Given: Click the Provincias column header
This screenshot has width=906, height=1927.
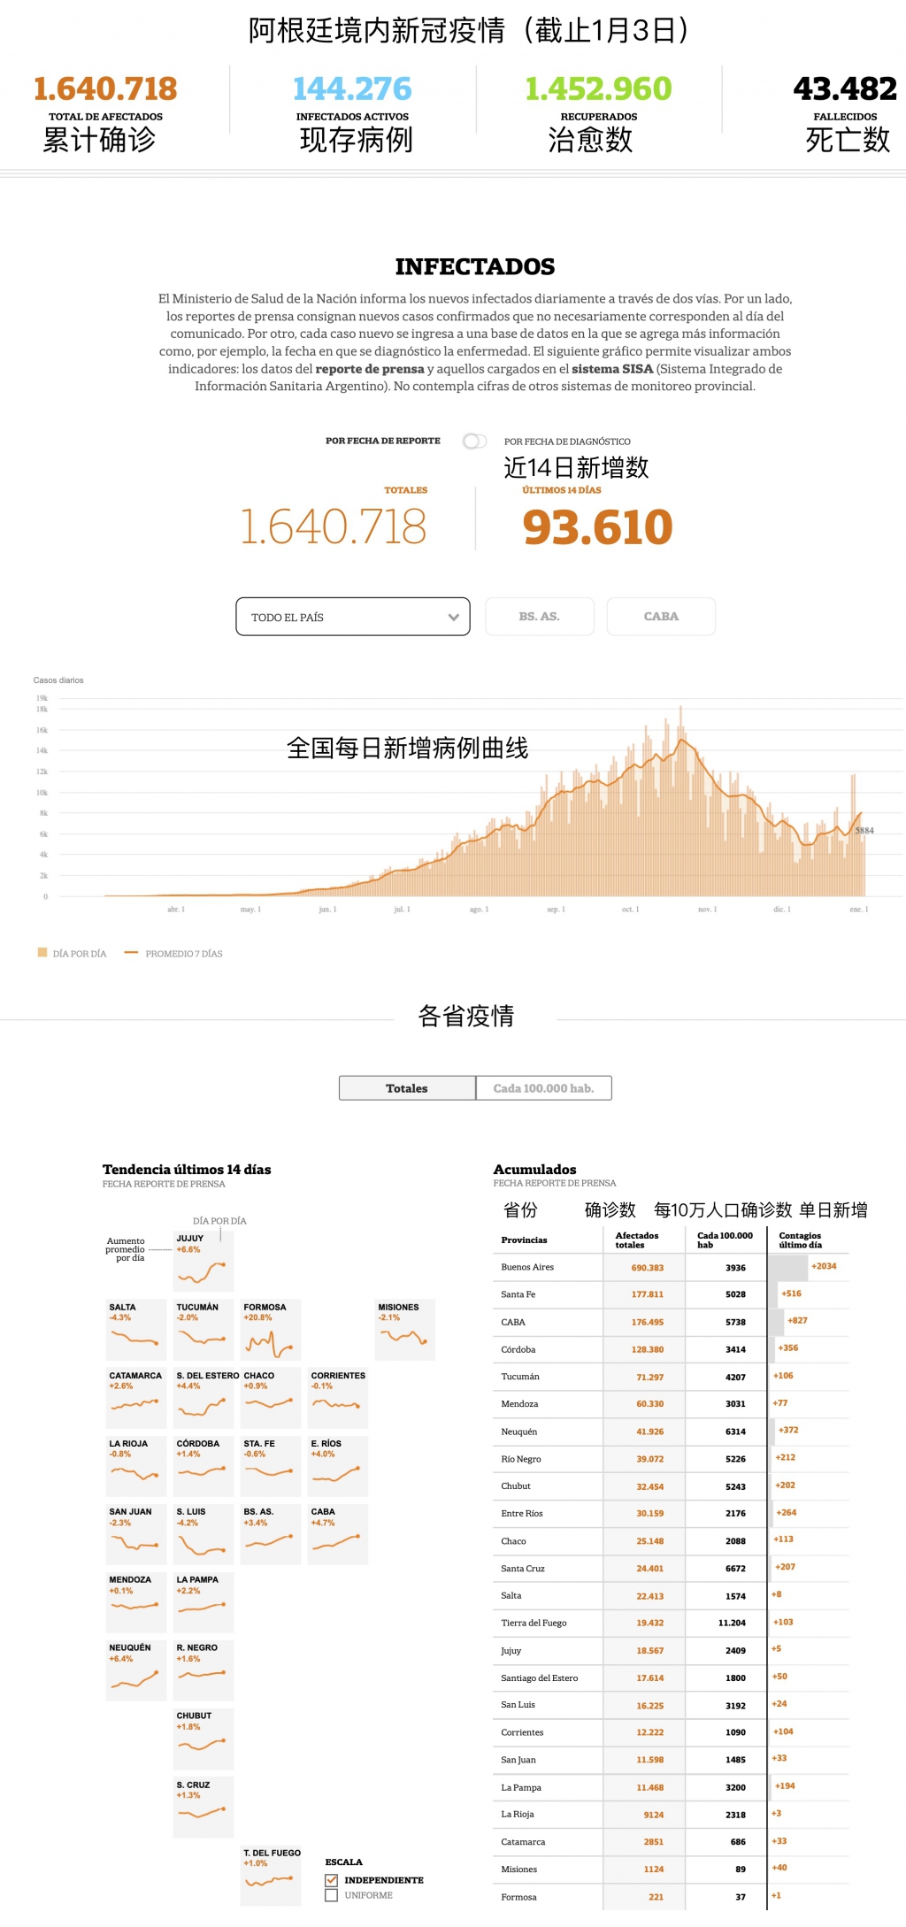Looking at the screenshot, I should 524,1240.
